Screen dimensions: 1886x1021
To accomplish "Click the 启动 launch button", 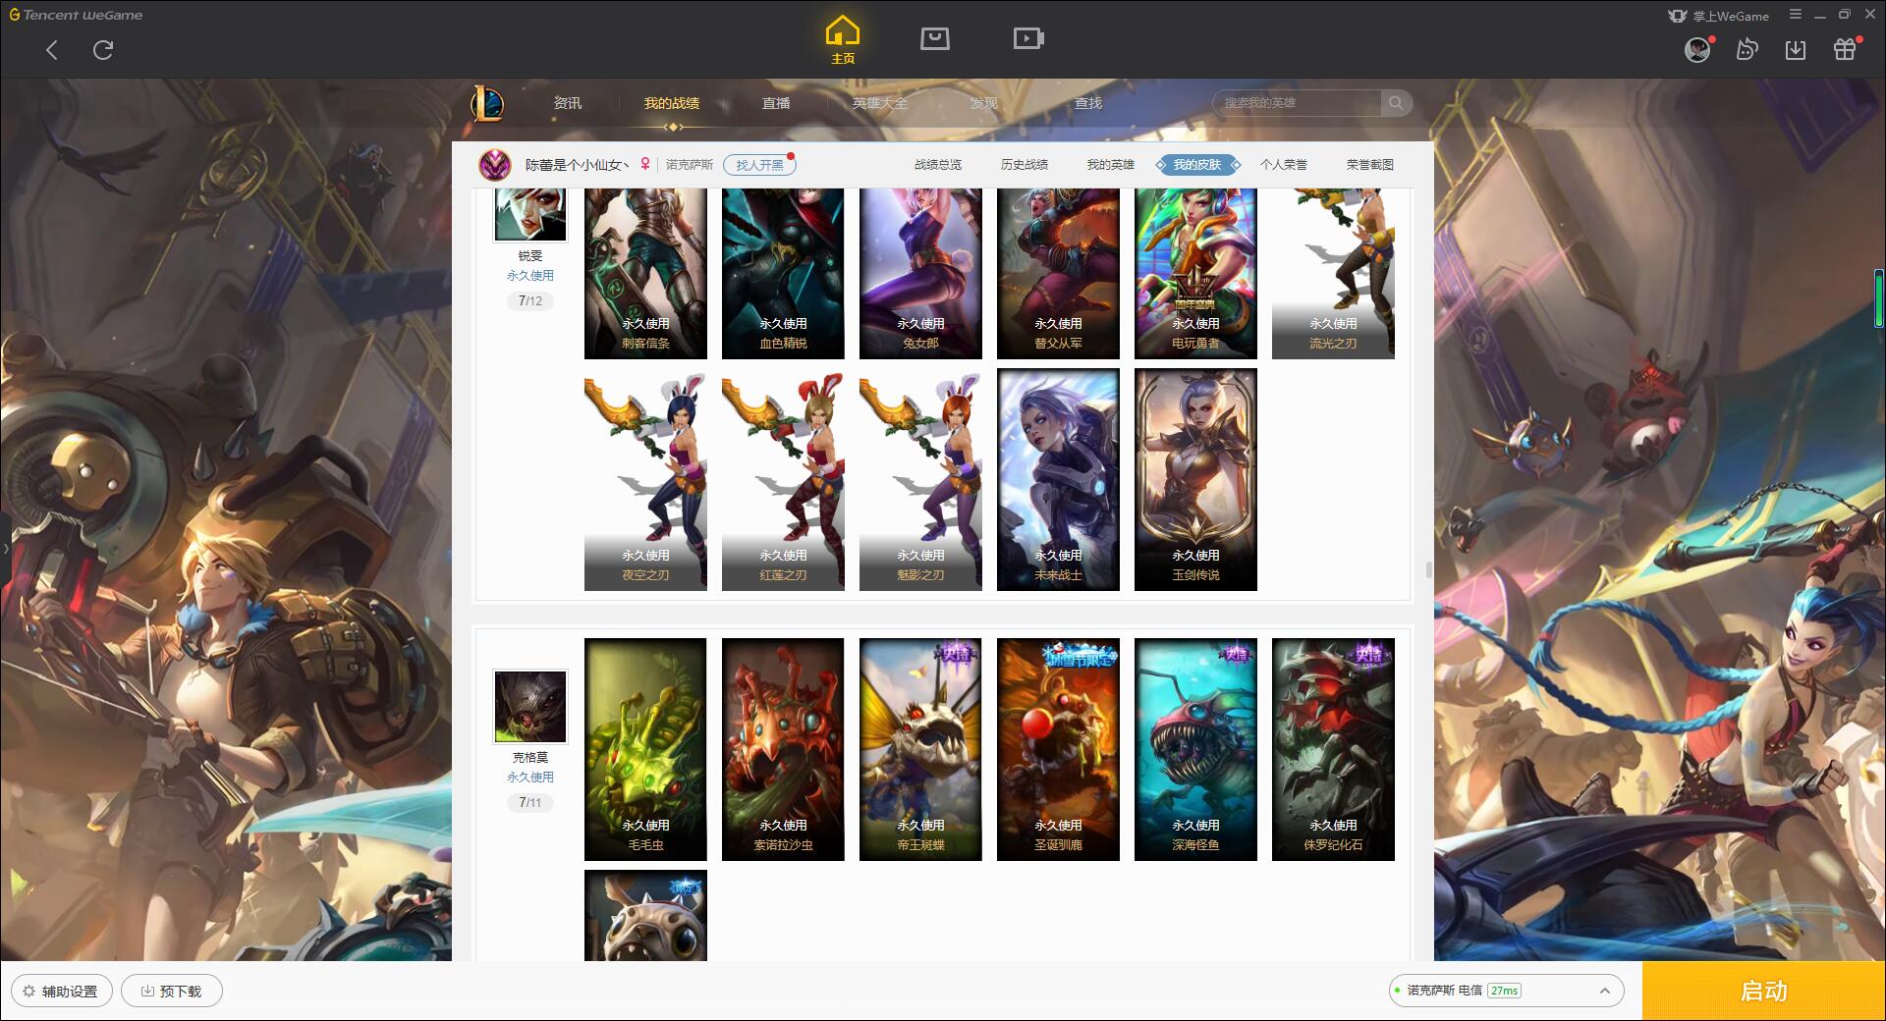I will click(1764, 991).
